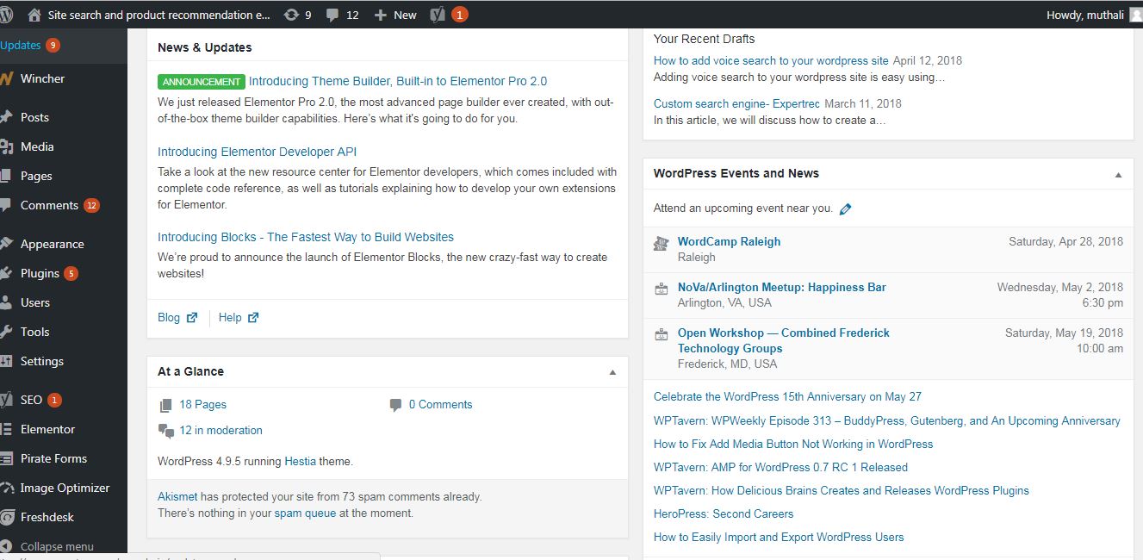Viewport: 1143px width, 560px height.
Task: Click the updates counter icon in the admin bar
Action: point(293,14)
